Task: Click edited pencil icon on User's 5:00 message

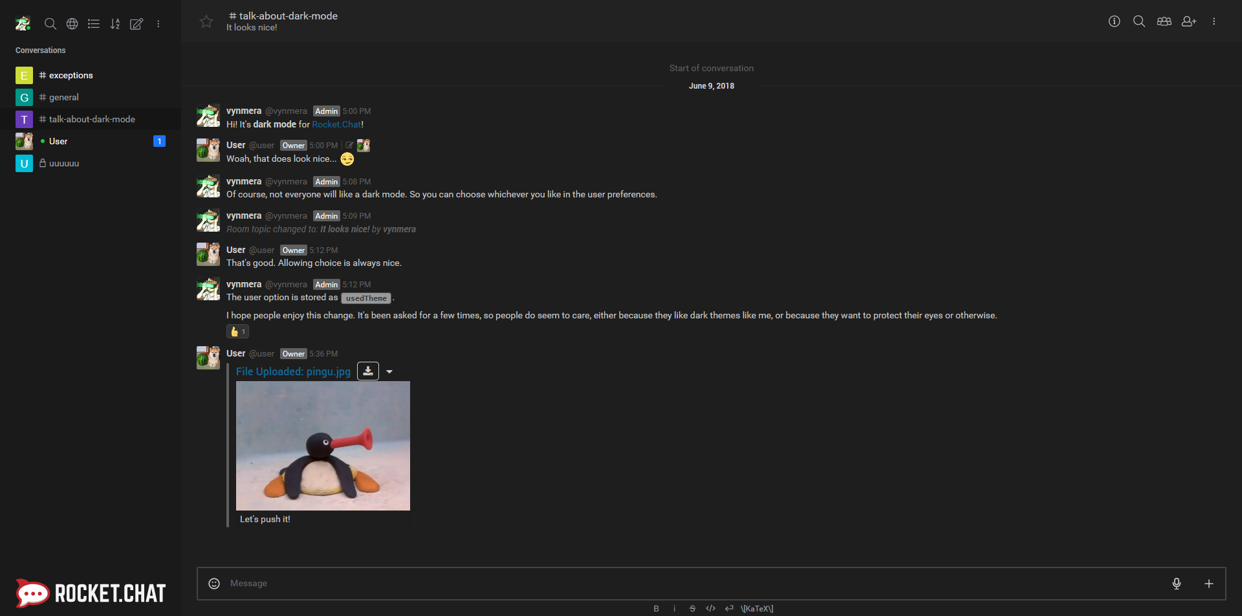Action: (349, 145)
